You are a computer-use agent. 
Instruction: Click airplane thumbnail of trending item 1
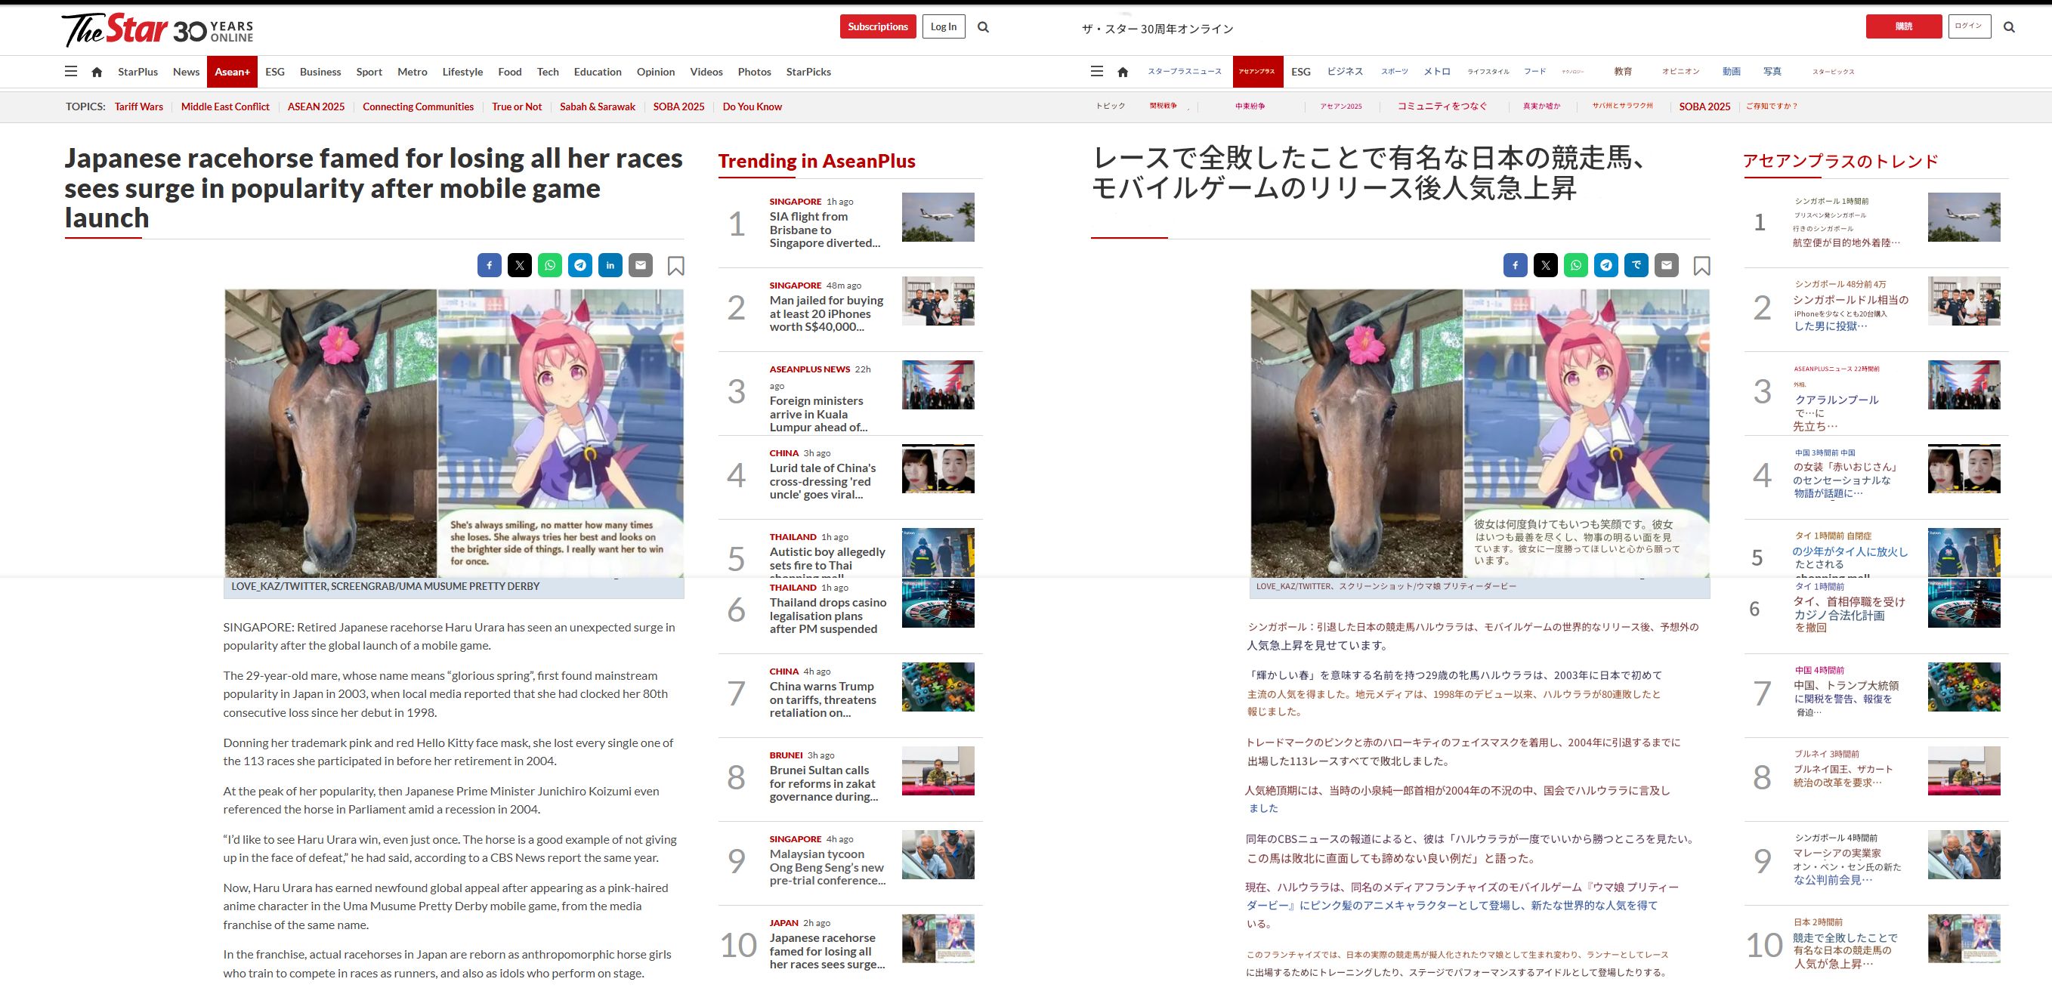point(938,218)
